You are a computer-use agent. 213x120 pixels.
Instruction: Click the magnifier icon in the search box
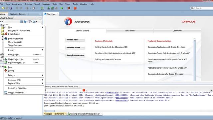point(192,8)
